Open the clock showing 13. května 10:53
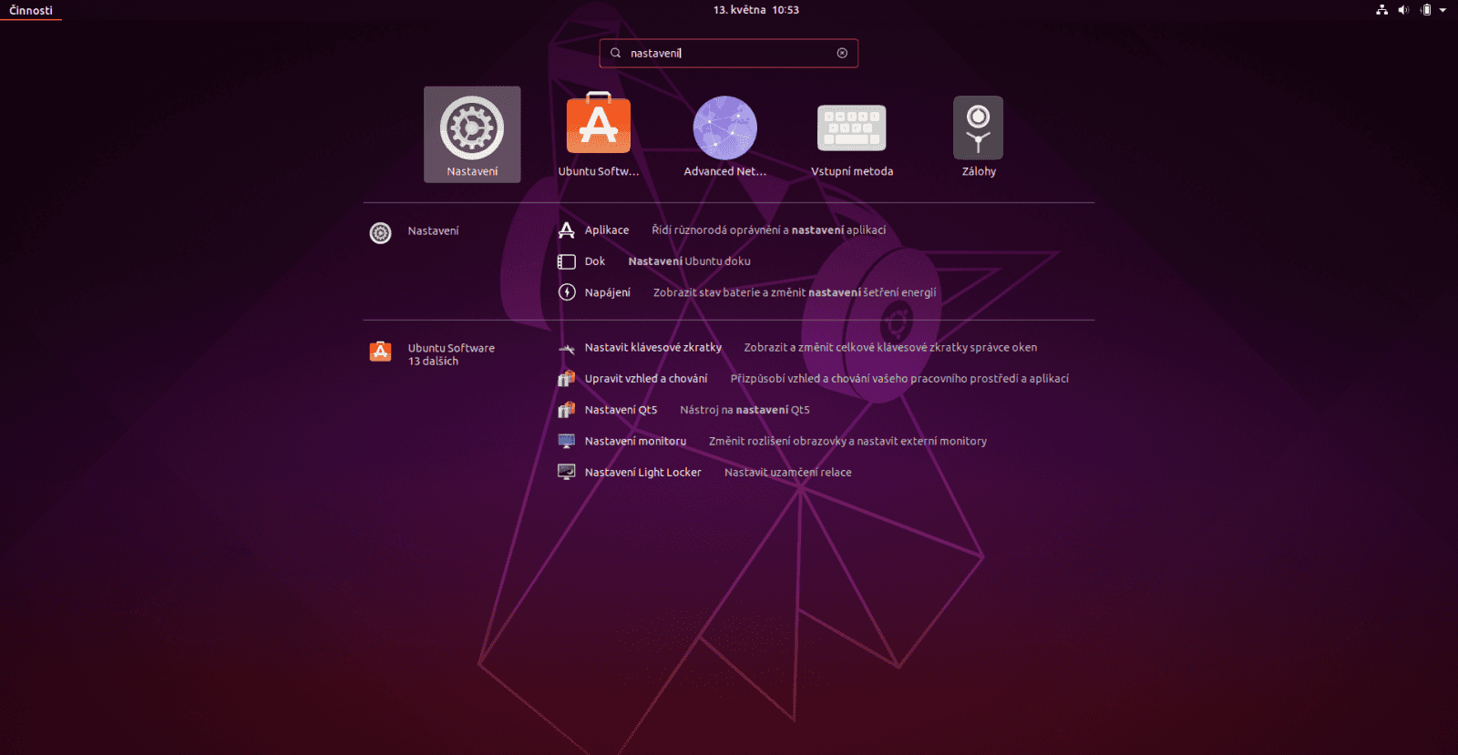 pos(756,10)
